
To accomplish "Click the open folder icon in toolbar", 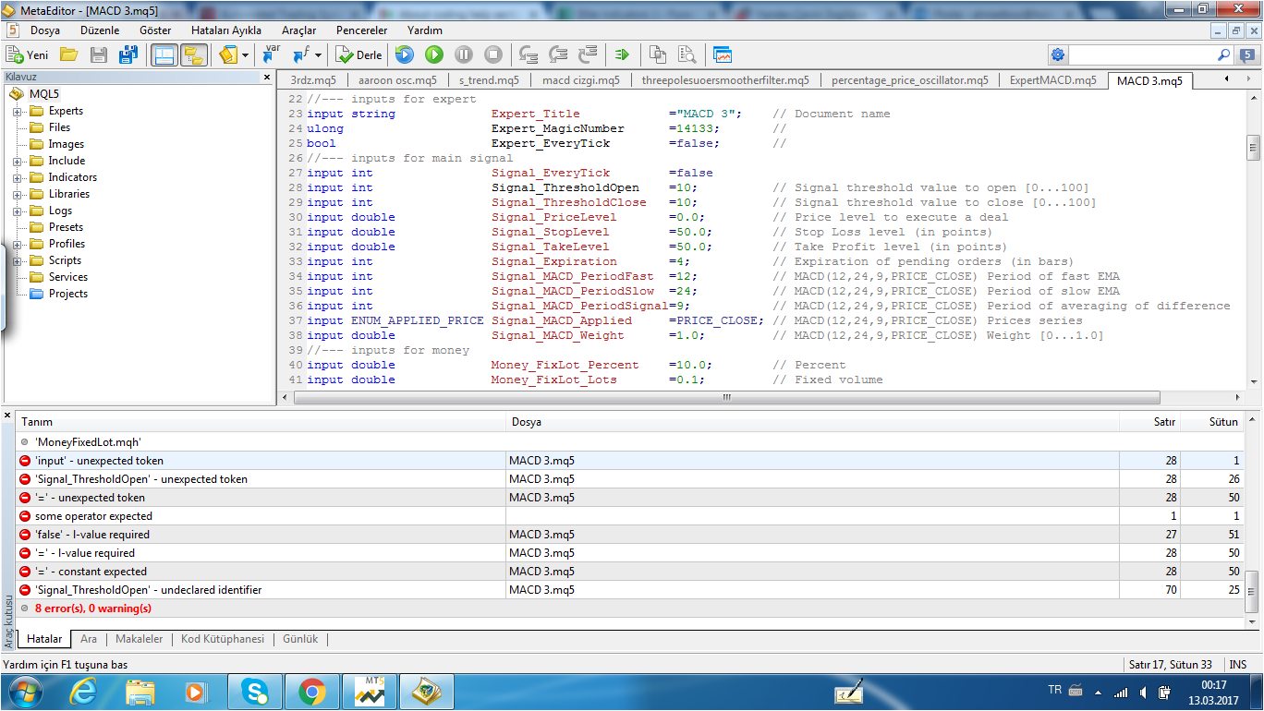I will click(68, 54).
